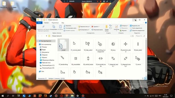
Task: Click Обратить выделение
Action: pyautogui.click(x=137, y=30)
